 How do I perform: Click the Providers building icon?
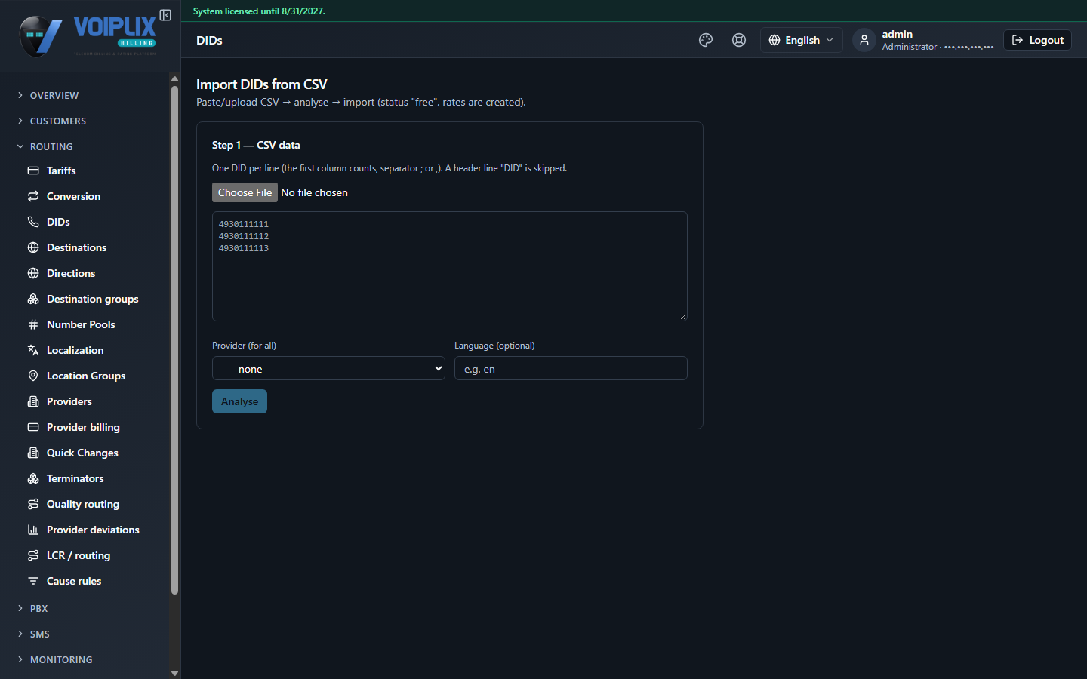pyautogui.click(x=33, y=401)
